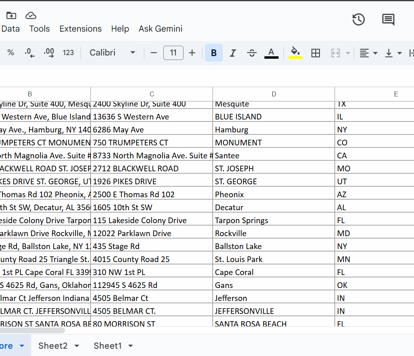Increase font size with plus button
The image size is (414, 356).
(x=192, y=53)
